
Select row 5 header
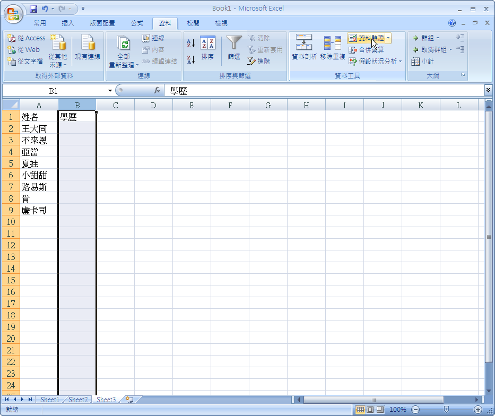tap(11, 163)
